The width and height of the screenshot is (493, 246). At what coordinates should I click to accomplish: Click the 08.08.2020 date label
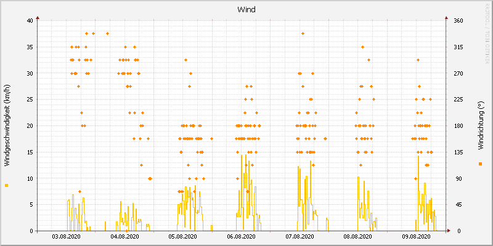[x=358, y=237]
